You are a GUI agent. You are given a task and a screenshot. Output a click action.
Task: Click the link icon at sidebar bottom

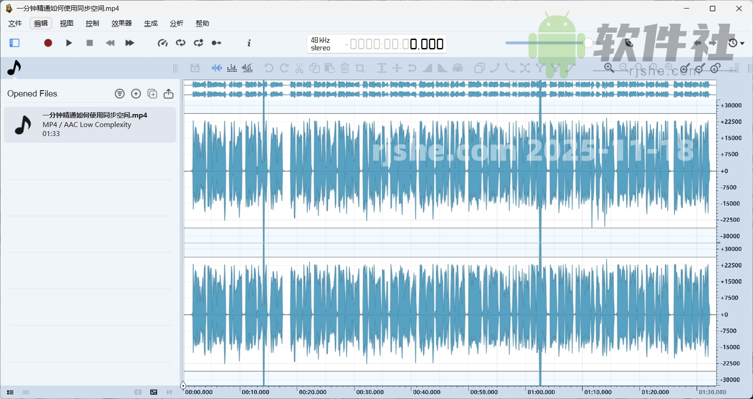click(138, 392)
